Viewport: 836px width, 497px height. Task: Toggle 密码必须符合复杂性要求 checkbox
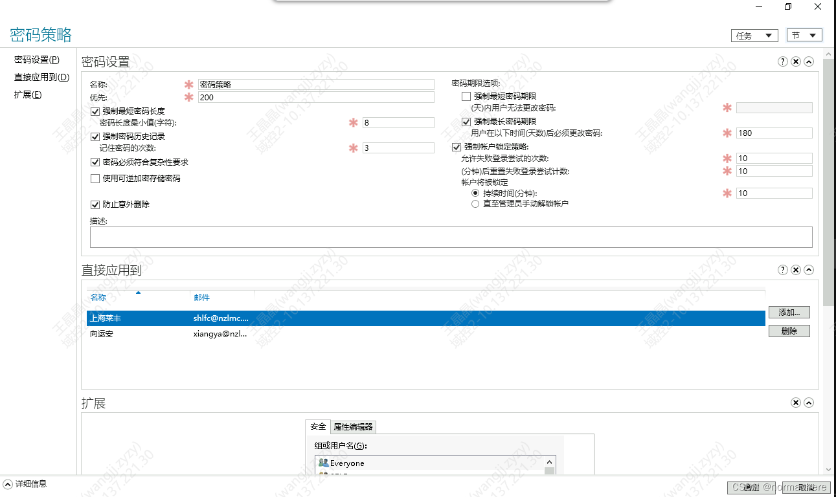[95, 162]
